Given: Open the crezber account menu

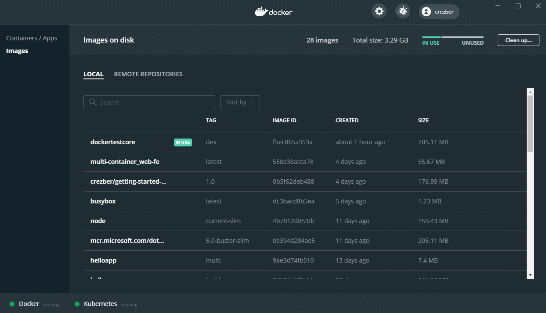Looking at the screenshot, I should [x=439, y=12].
